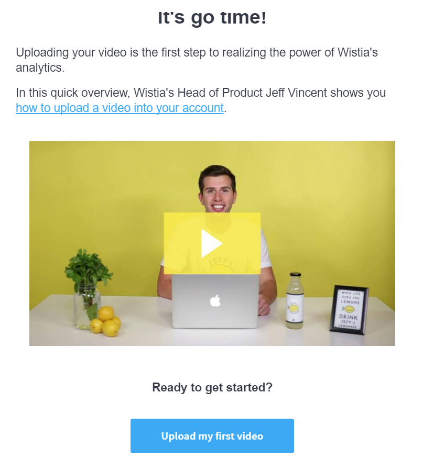The height and width of the screenshot is (471, 423).
Task: Click the lemonade bottle in the thumbnail
Action: pyautogui.click(x=295, y=300)
